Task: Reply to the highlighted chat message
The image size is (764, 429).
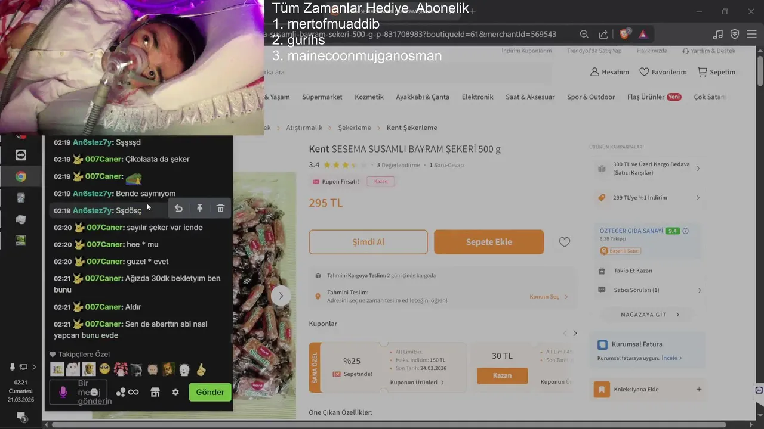Action: (x=178, y=208)
